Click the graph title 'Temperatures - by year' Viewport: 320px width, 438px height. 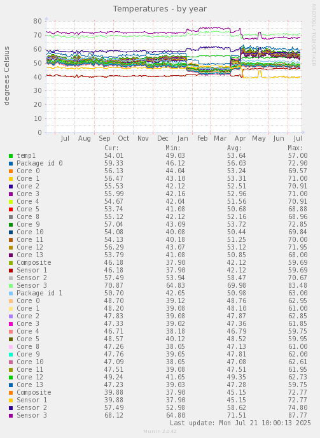(160, 9)
